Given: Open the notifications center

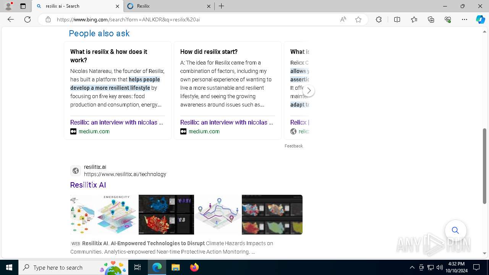Looking at the screenshot, I should [476, 267].
